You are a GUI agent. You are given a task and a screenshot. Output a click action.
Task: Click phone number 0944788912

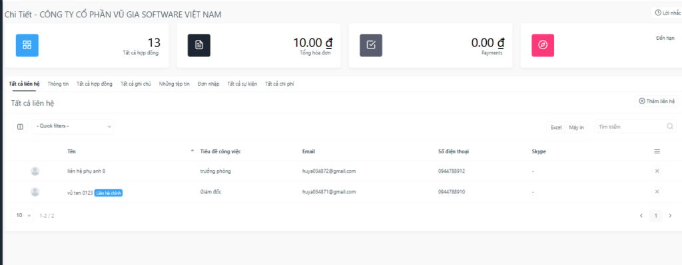452,171
